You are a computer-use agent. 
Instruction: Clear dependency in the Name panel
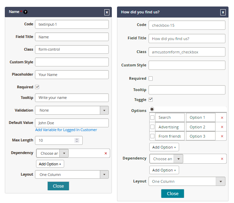coord(106,153)
